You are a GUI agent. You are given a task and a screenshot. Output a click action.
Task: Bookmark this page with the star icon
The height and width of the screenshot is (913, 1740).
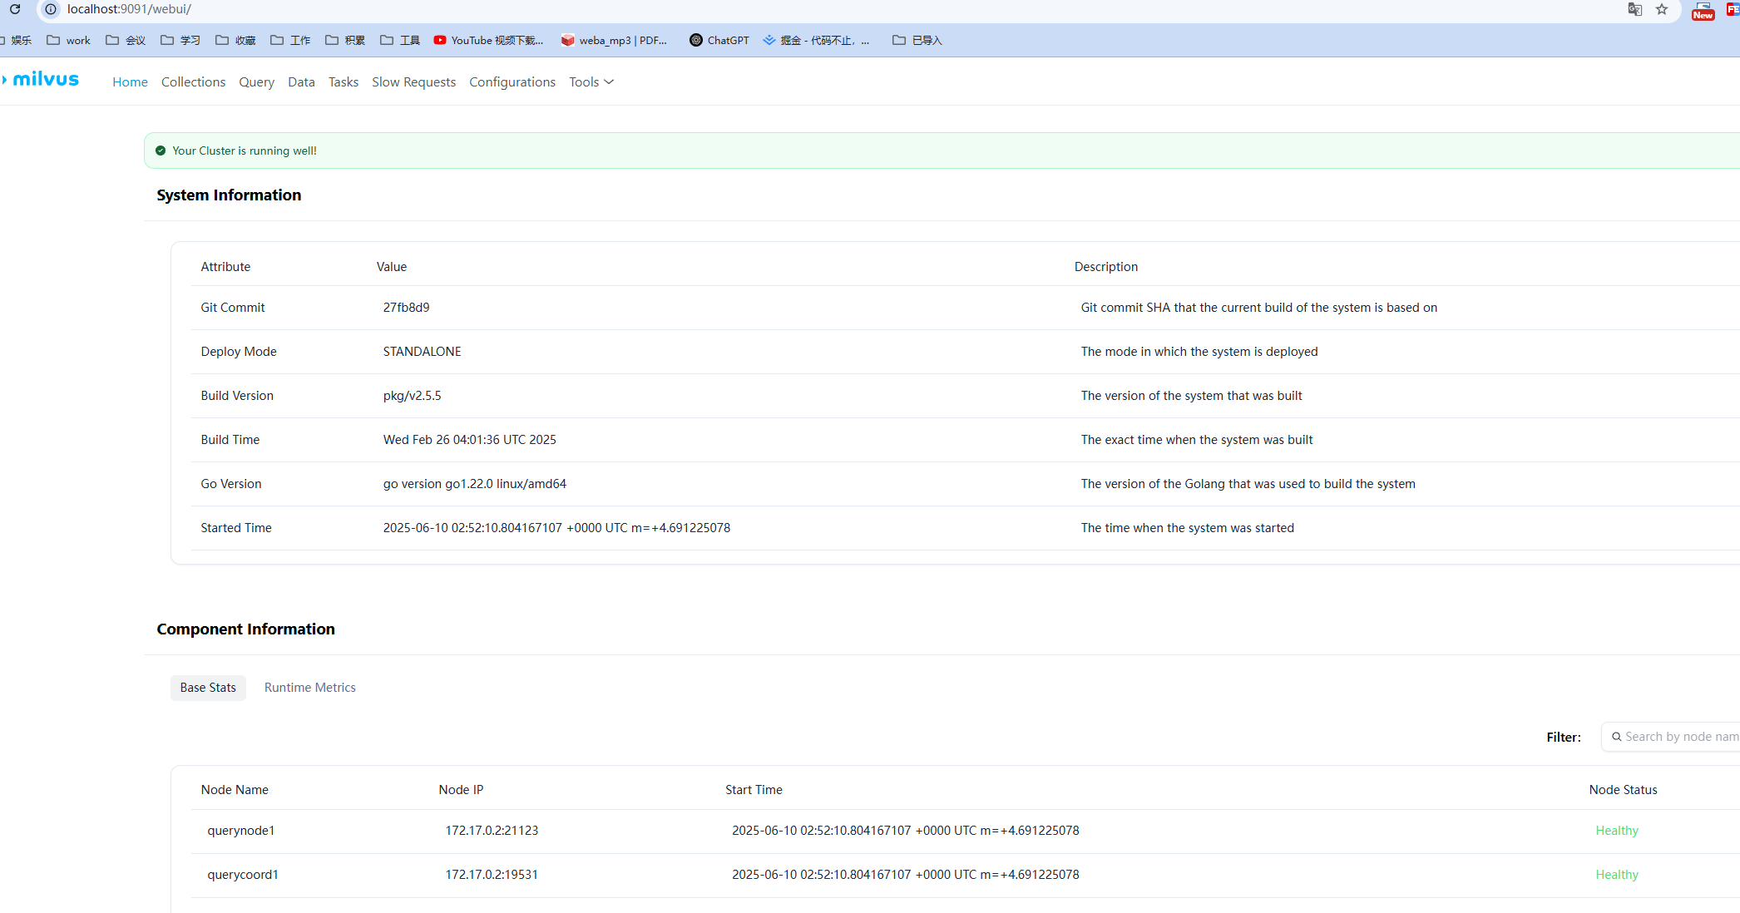click(1662, 9)
